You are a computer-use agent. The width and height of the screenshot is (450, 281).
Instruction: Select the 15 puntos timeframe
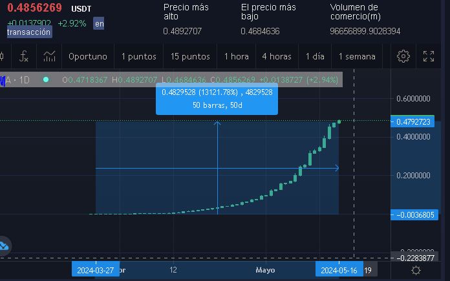(x=190, y=56)
